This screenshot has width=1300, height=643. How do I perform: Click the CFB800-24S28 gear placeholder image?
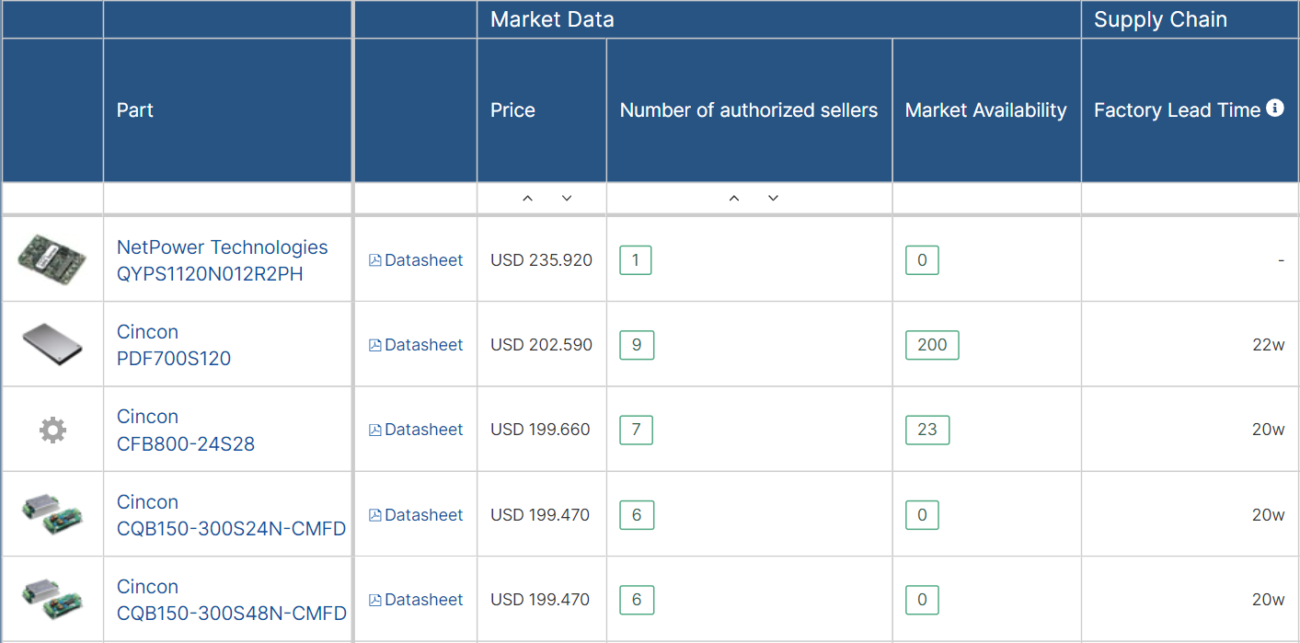point(52,430)
